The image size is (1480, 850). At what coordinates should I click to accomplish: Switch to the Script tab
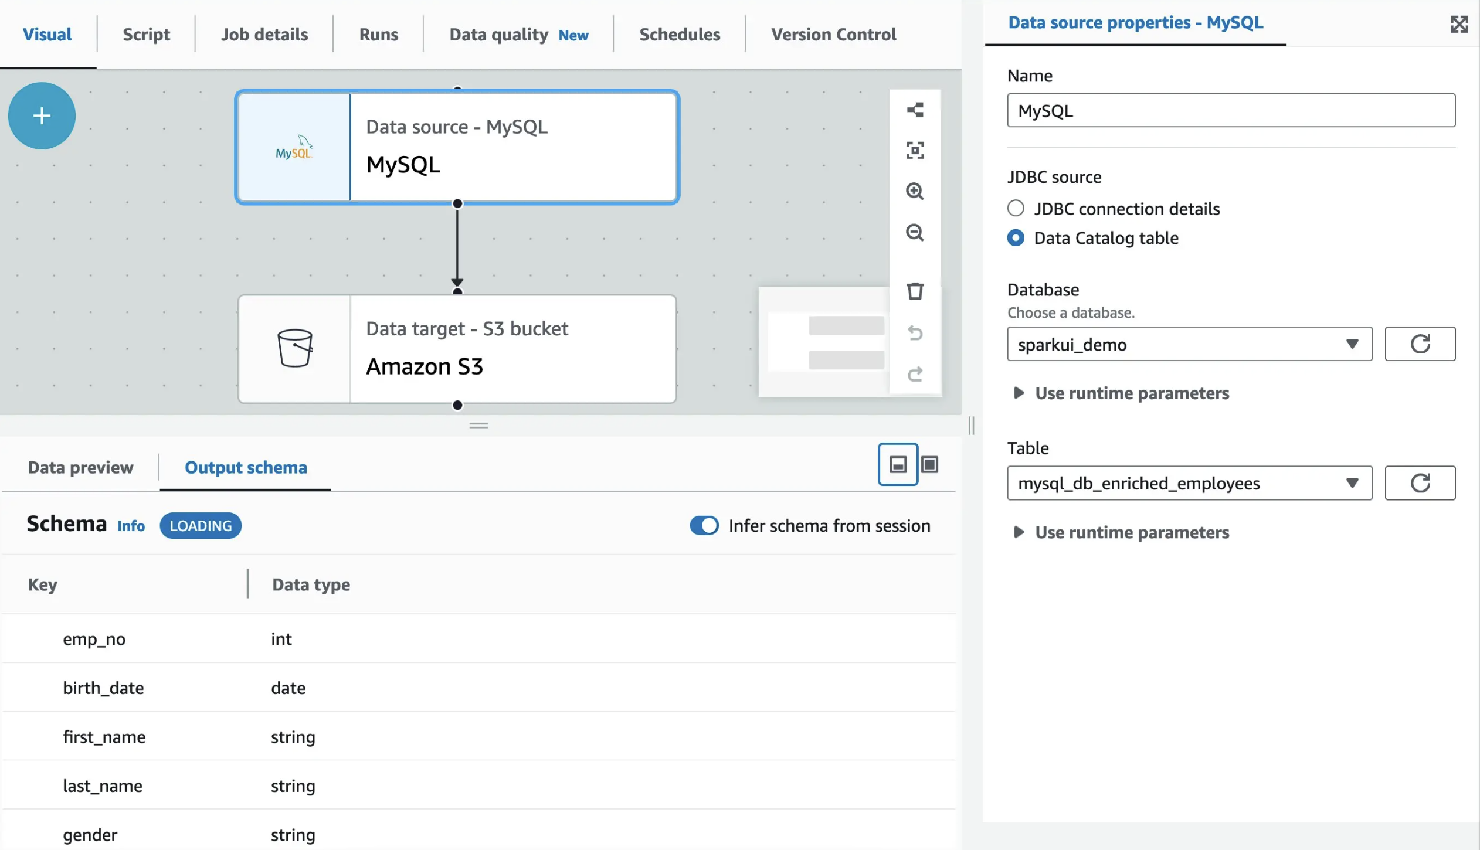click(x=145, y=34)
